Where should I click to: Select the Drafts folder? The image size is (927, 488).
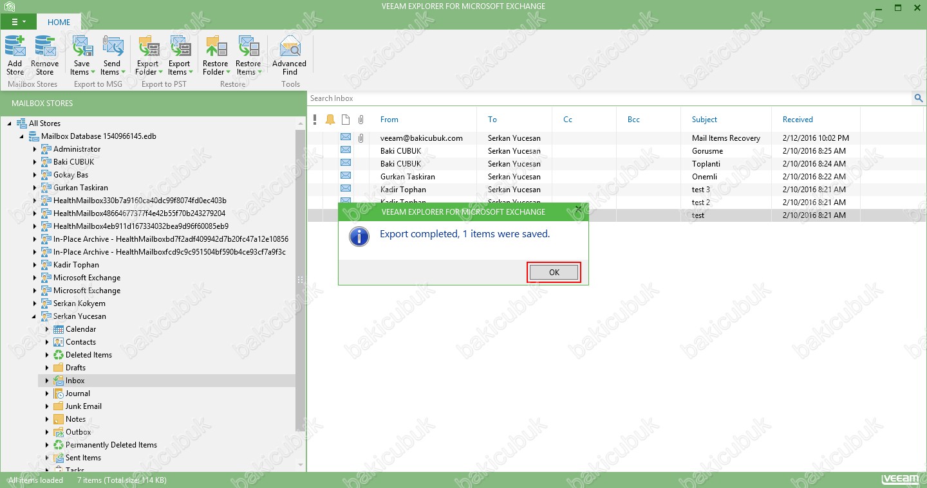point(75,368)
